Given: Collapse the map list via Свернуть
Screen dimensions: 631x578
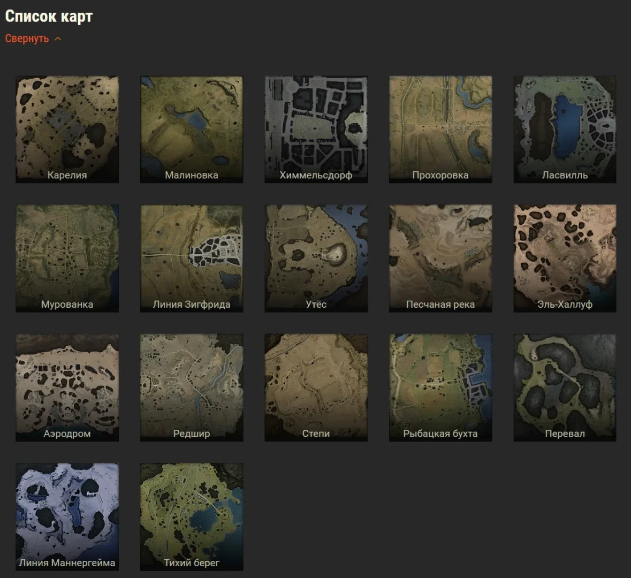Looking at the screenshot, I should [27, 39].
